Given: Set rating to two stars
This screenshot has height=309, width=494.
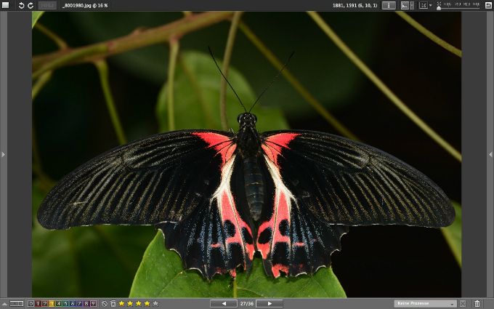Looking at the screenshot, I should pyautogui.click(x=130, y=304).
